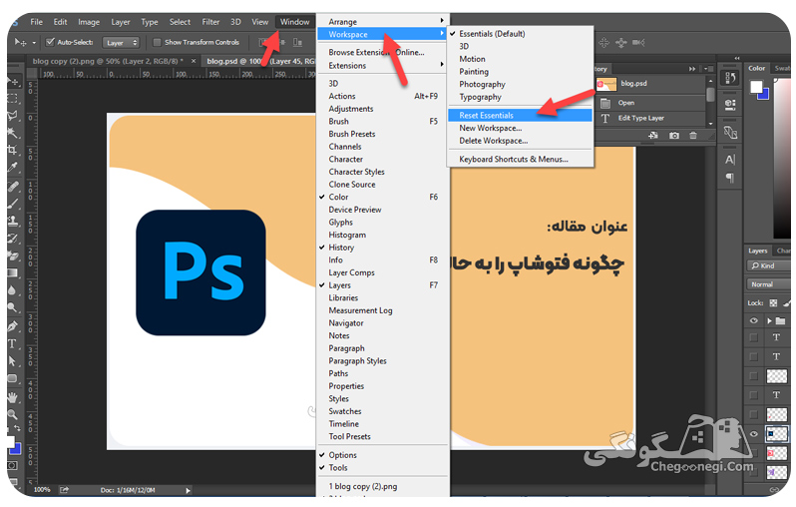Toggle Show Transform Controls checkbox
Viewport: 796px width, 507px height.
click(157, 42)
